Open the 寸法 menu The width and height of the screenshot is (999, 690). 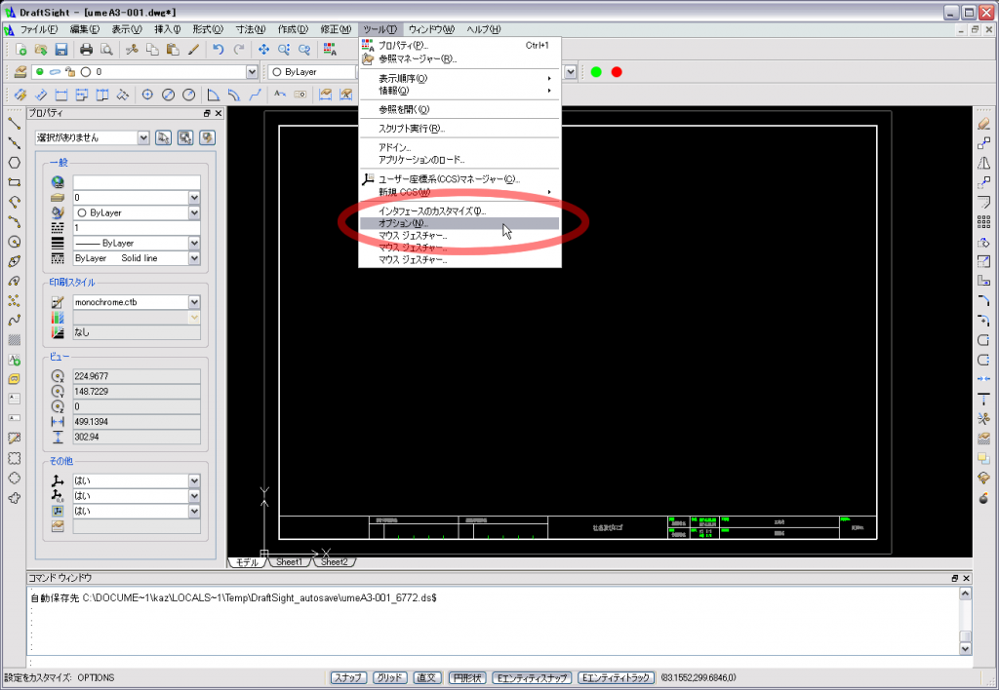[x=251, y=29]
